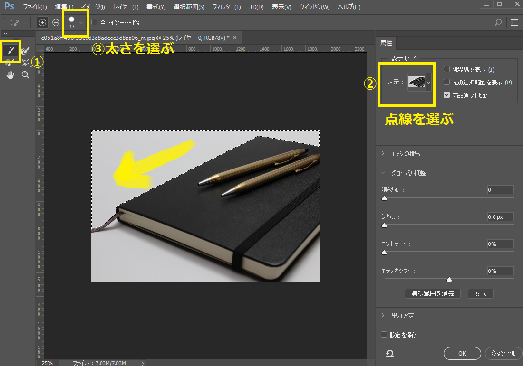Select the Zoom magnifier tool
The image size is (523, 366).
tap(26, 75)
